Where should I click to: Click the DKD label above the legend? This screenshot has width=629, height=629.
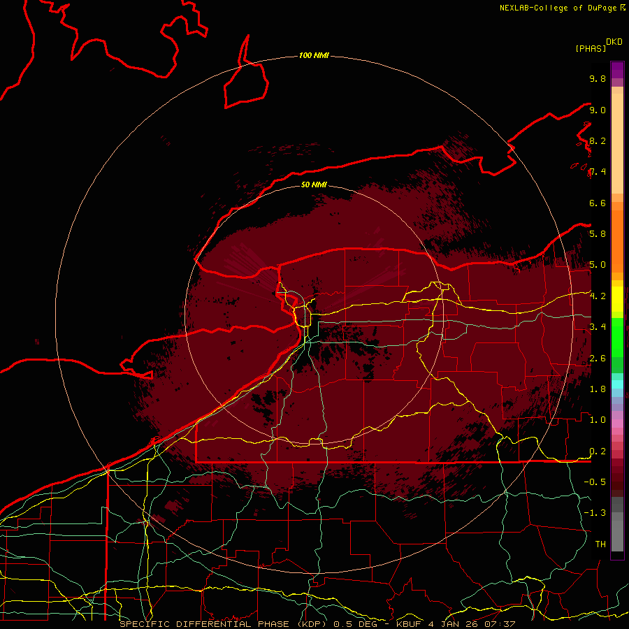pyautogui.click(x=614, y=42)
